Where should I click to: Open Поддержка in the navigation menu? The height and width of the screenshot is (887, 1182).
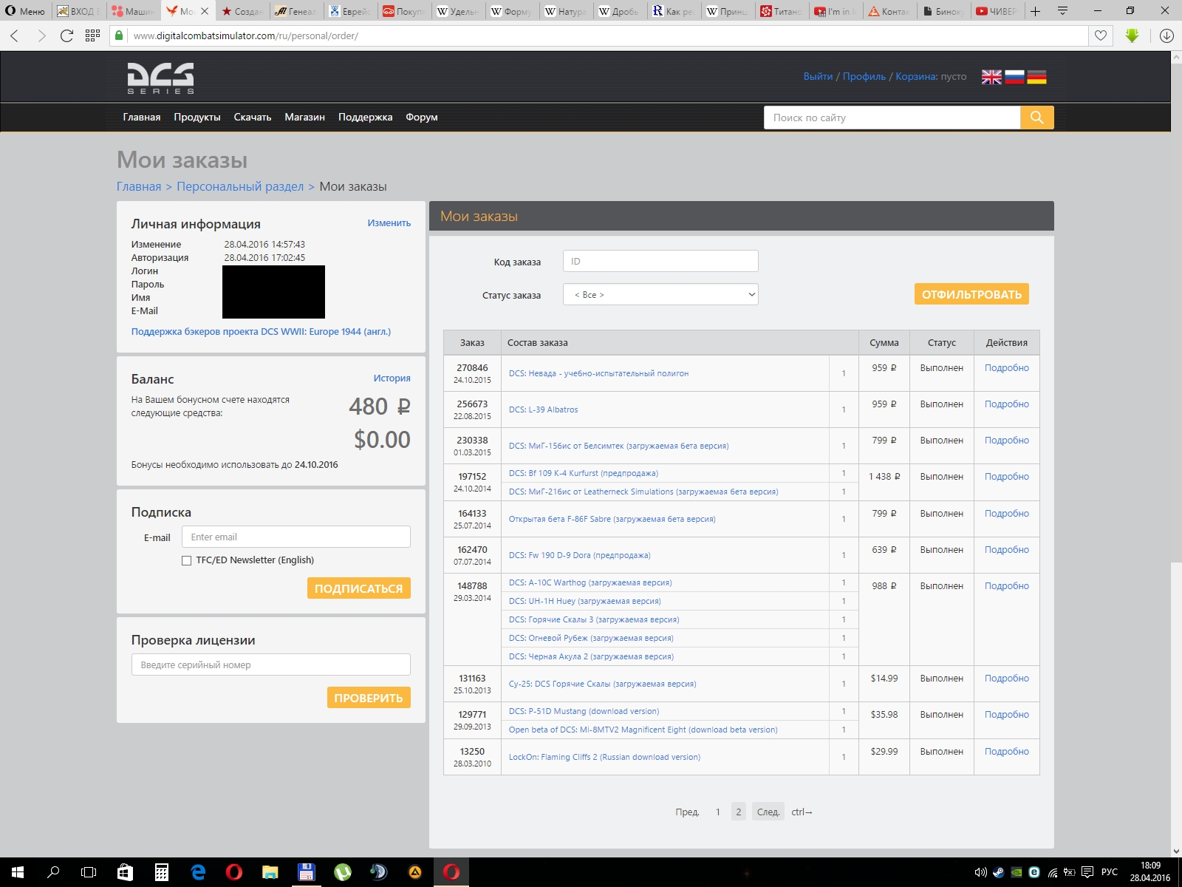point(366,117)
